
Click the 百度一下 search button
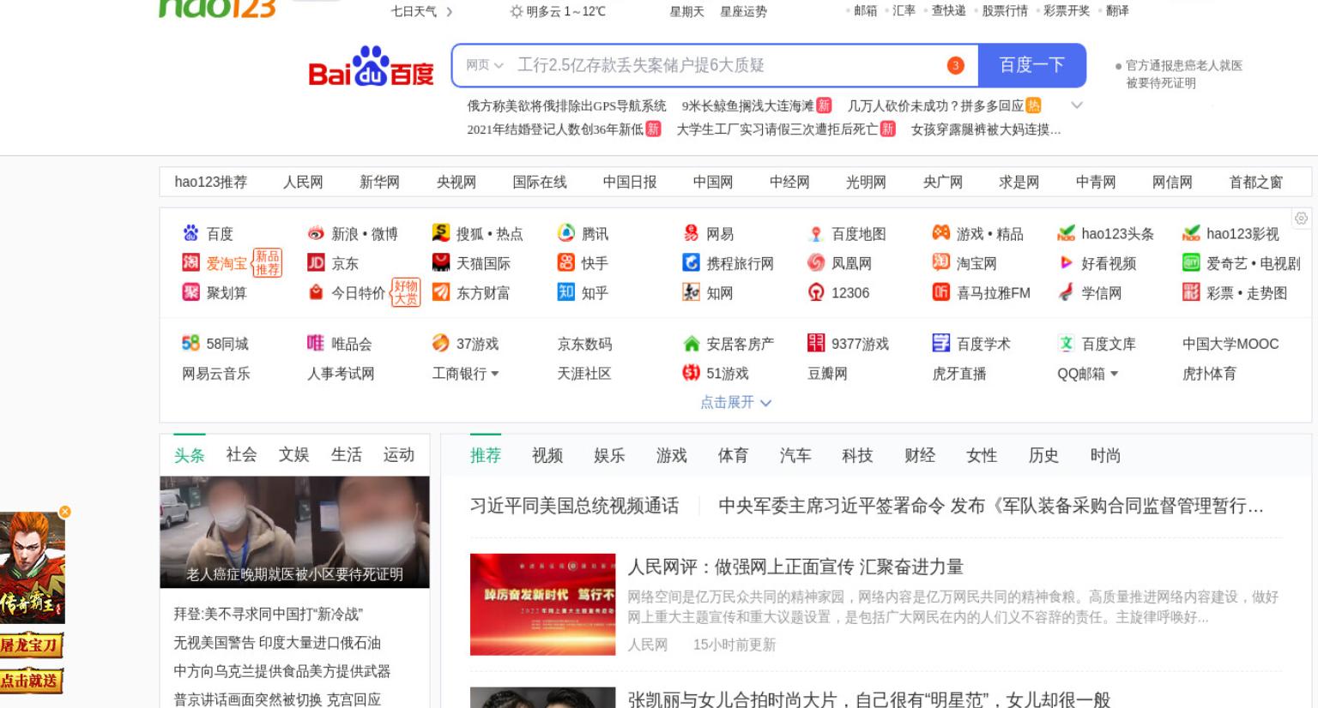tap(1031, 65)
